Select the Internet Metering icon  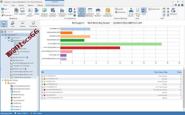point(82,12)
